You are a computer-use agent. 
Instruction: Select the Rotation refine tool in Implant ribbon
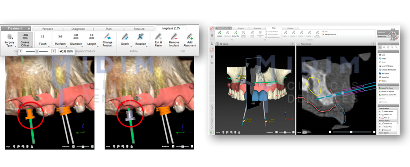point(141,40)
